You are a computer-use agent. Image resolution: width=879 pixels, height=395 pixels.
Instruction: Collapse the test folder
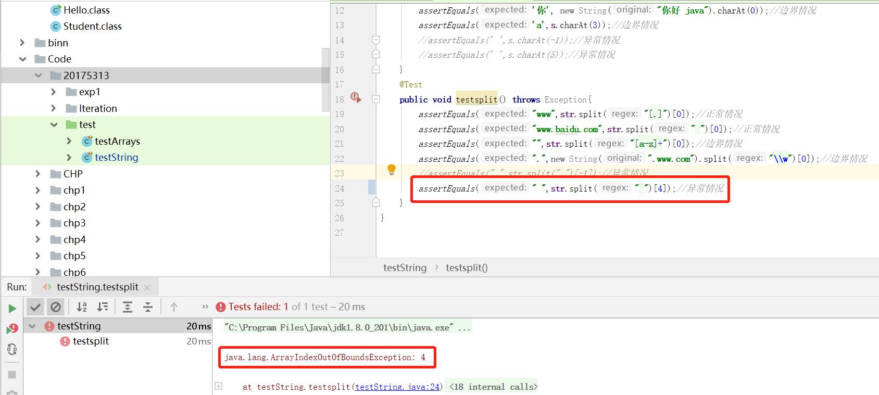(x=54, y=125)
